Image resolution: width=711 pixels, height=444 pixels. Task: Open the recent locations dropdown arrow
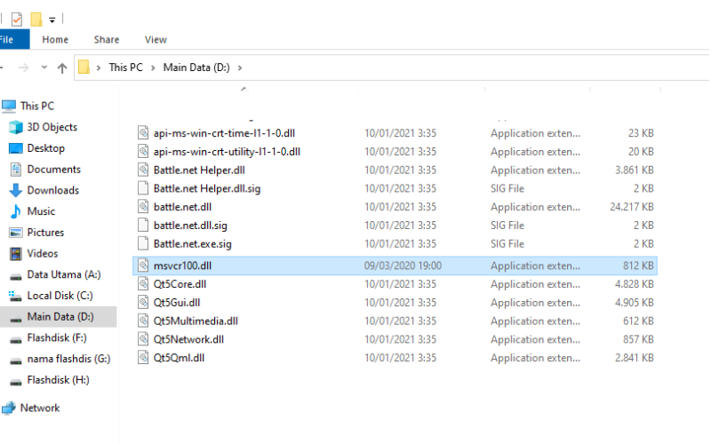(x=44, y=67)
